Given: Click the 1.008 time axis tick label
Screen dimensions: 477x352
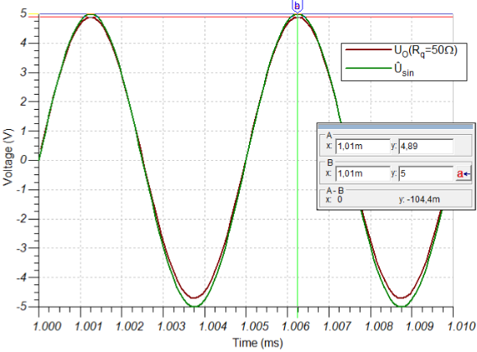Looking at the screenshot, I should (378, 327).
